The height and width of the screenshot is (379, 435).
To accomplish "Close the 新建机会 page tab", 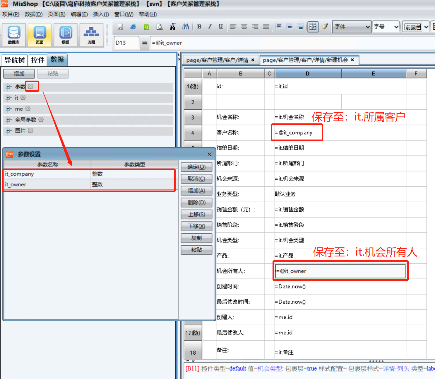I will coord(352,60).
